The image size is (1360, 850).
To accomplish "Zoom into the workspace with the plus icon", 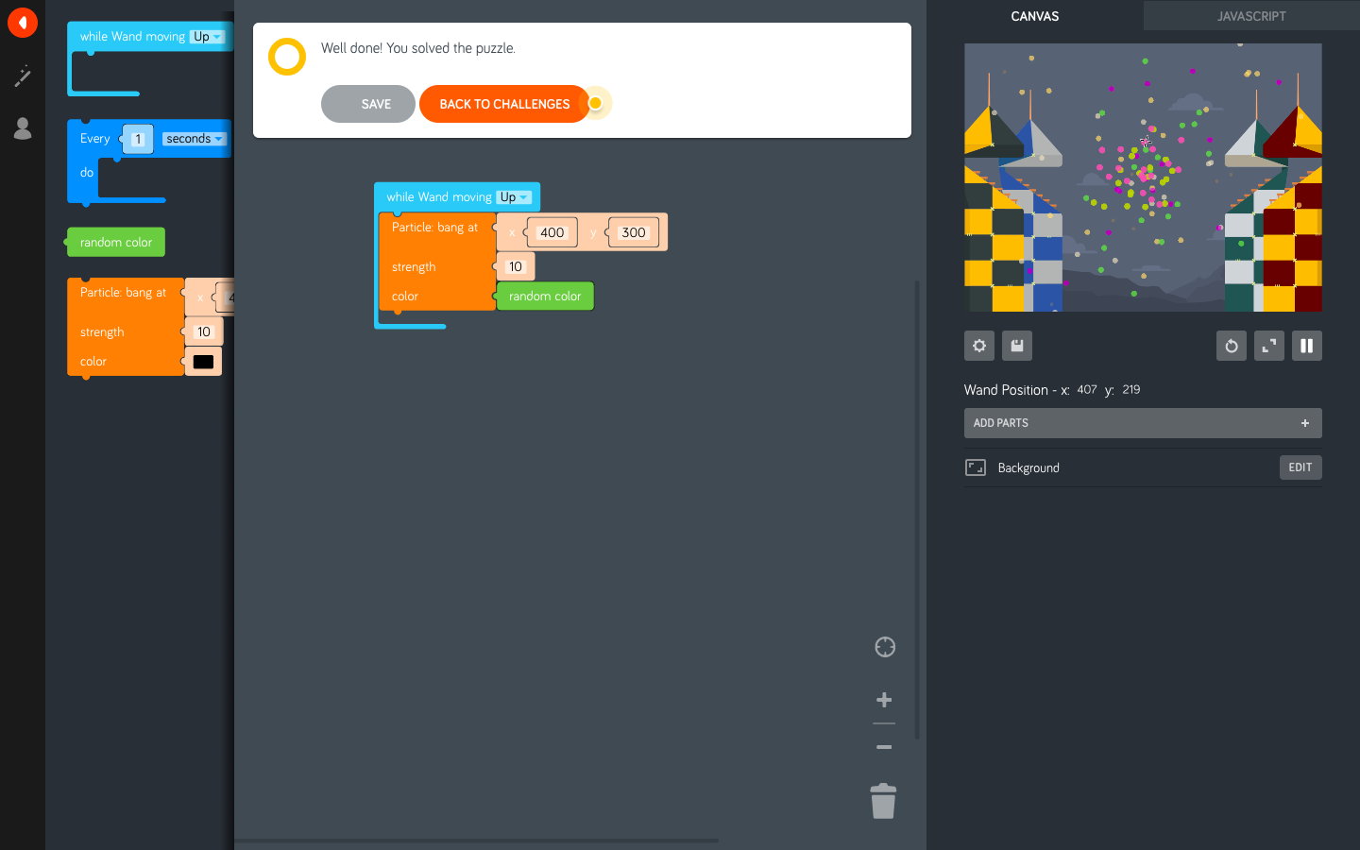I will tap(884, 699).
